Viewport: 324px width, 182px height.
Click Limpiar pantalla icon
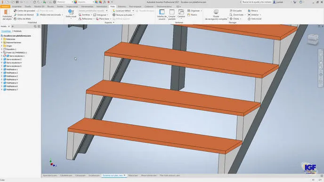coord(172,12)
